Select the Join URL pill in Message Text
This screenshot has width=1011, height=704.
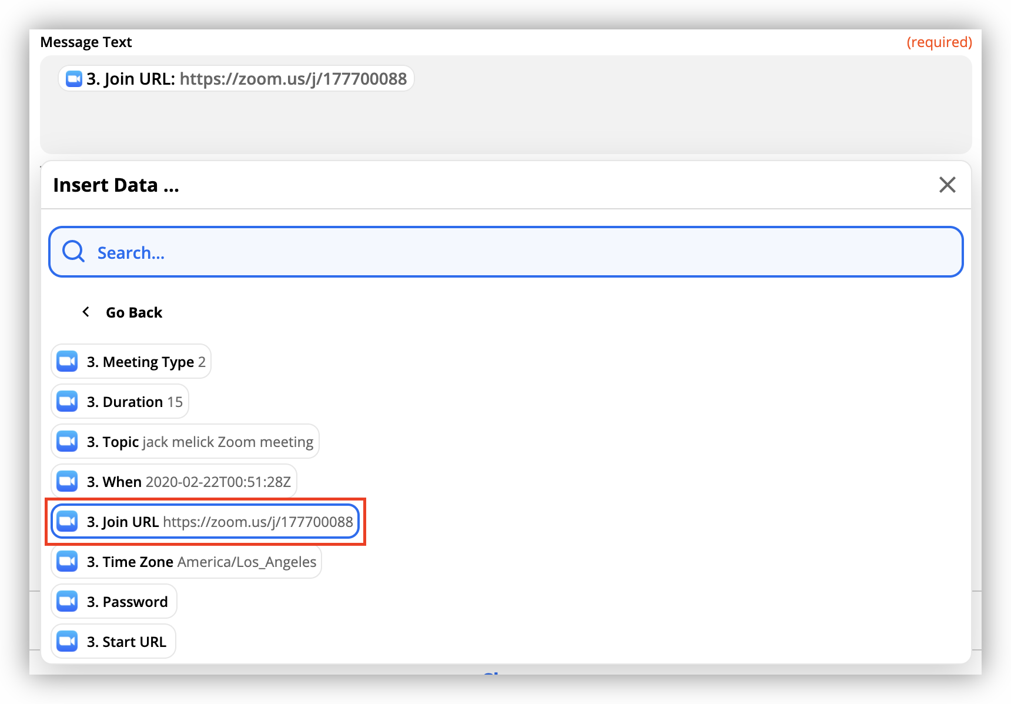(x=247, y=79)
